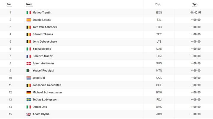Click the Swedish flag beside Tobias Ludvigsson
The width and height of the screenshot is (213, 119).
[x=29, y=100]
